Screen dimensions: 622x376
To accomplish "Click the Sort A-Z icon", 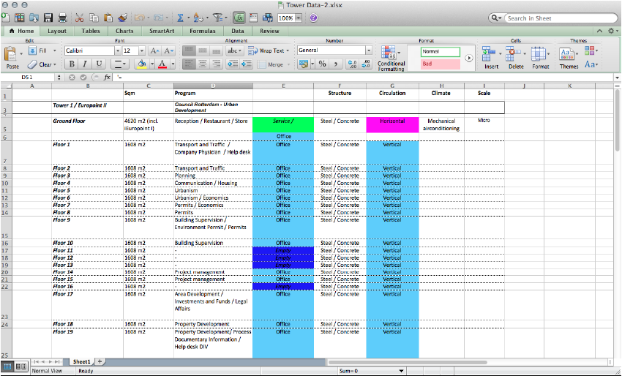I will (x=198, y=18).
